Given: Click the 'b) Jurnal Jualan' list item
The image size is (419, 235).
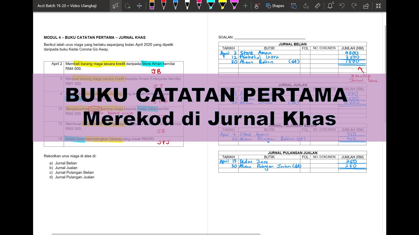Looking at the screenshot, I should point(64,168).
